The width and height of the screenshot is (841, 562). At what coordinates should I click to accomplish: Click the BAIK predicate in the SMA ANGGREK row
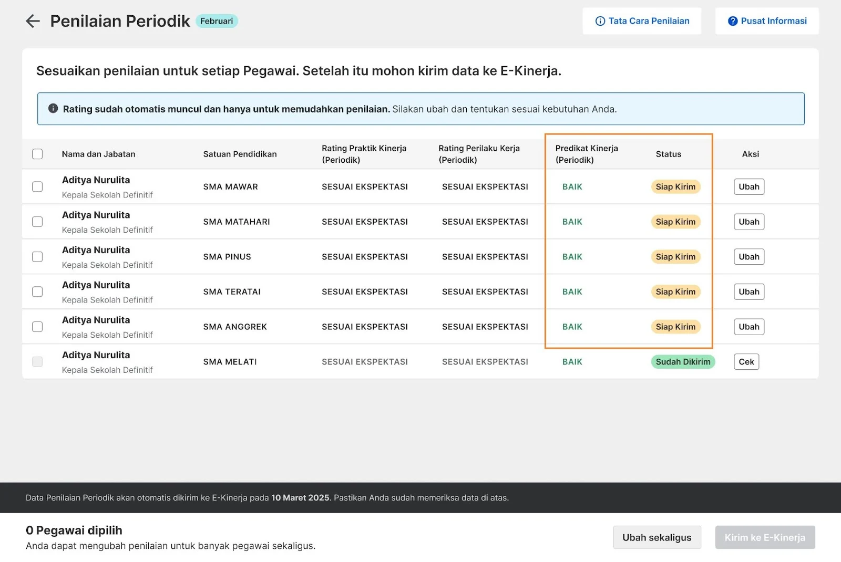[572, 327]
